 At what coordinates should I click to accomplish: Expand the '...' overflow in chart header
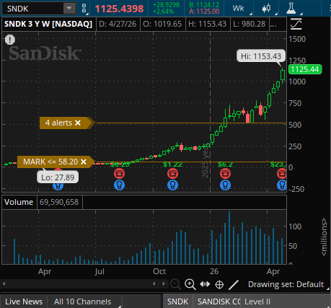click(x=273, y=24)
